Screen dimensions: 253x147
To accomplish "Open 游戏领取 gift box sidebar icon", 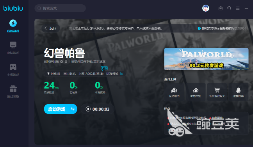I will click(13, 89).
